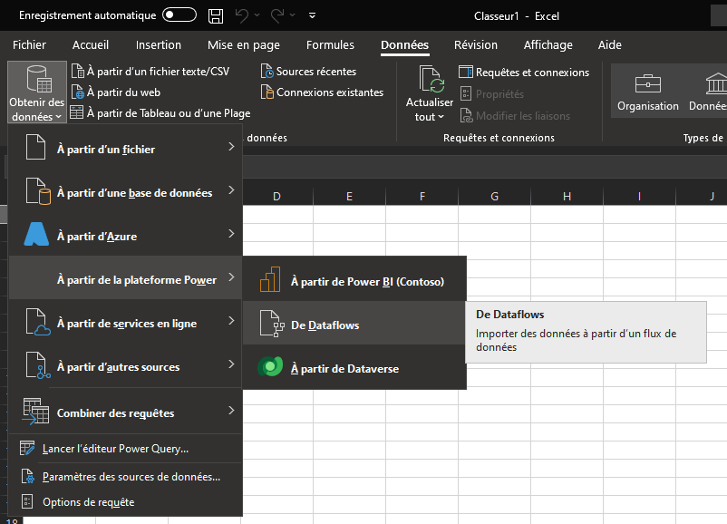
Task: Select the Organisation data type
Action: pos(648,92)
